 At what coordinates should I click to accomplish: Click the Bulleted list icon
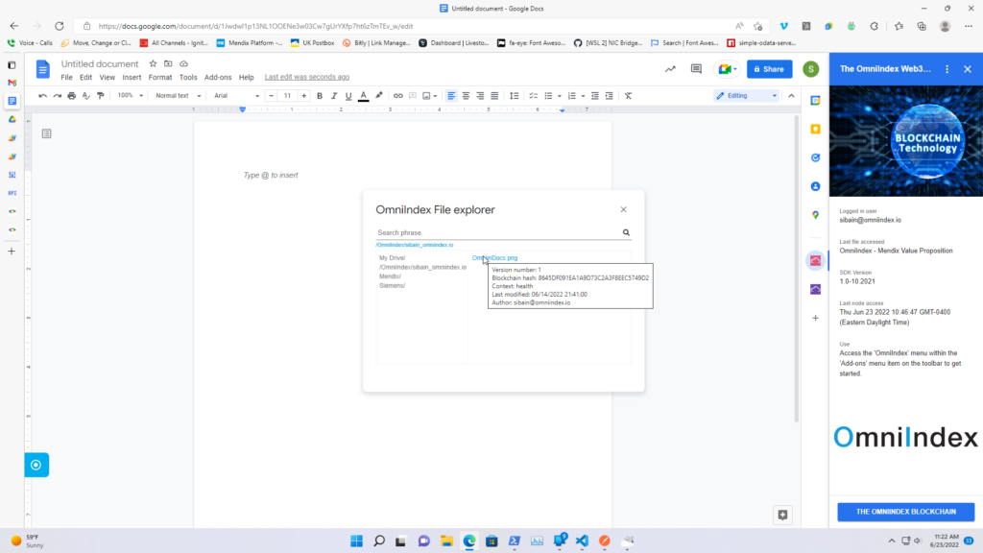pos(548,96)
